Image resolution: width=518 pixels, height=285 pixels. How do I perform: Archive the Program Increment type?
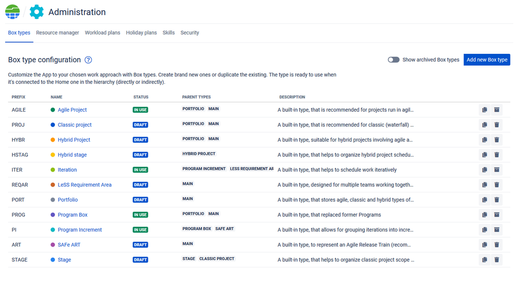[x=497, y=230]
